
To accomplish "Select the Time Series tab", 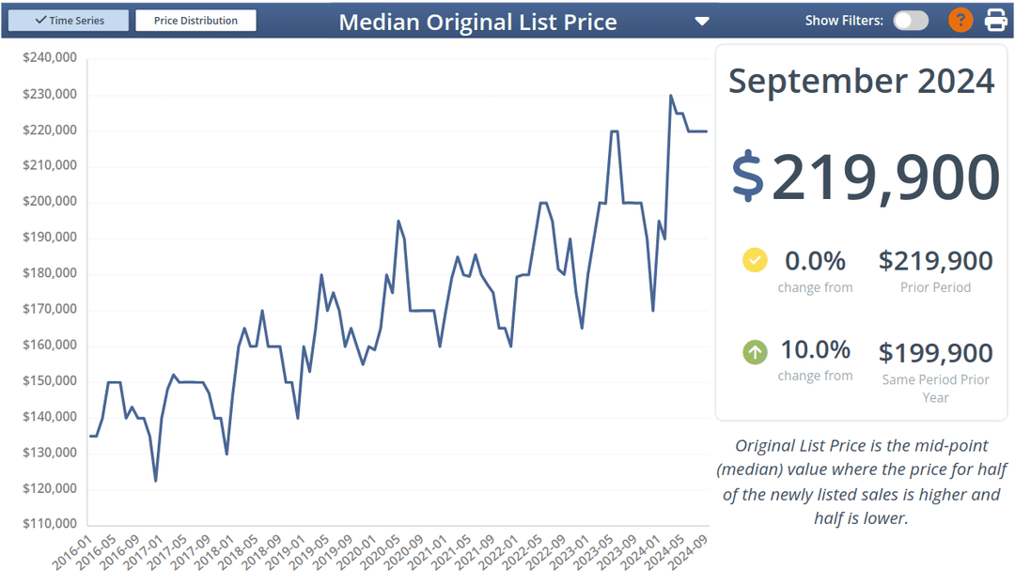I will click(x=68, y=20).
